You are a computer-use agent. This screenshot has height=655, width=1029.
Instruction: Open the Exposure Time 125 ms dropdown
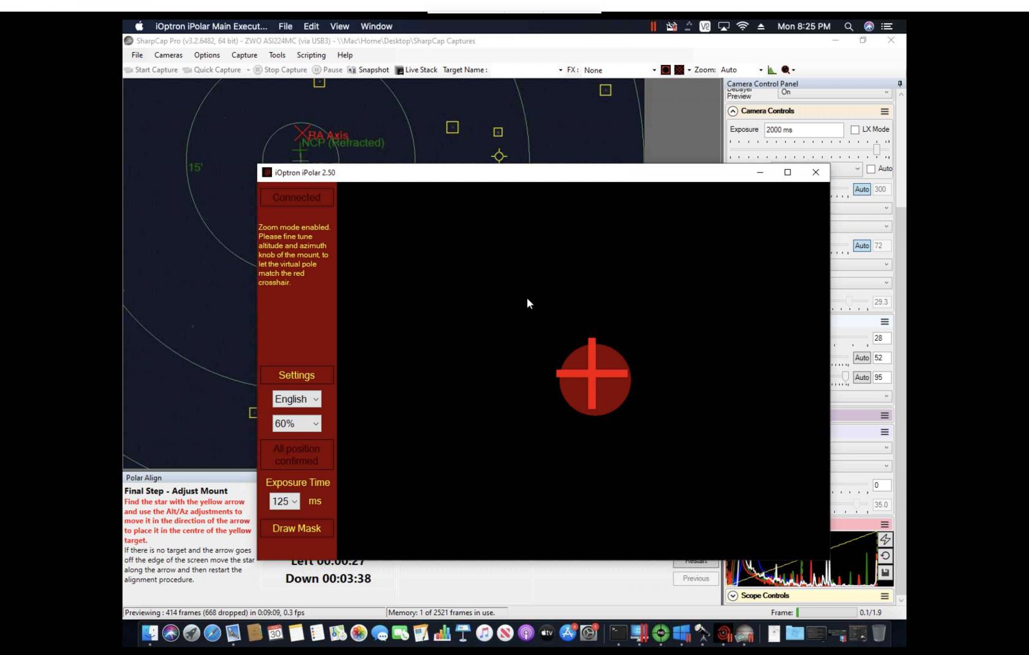284,501
